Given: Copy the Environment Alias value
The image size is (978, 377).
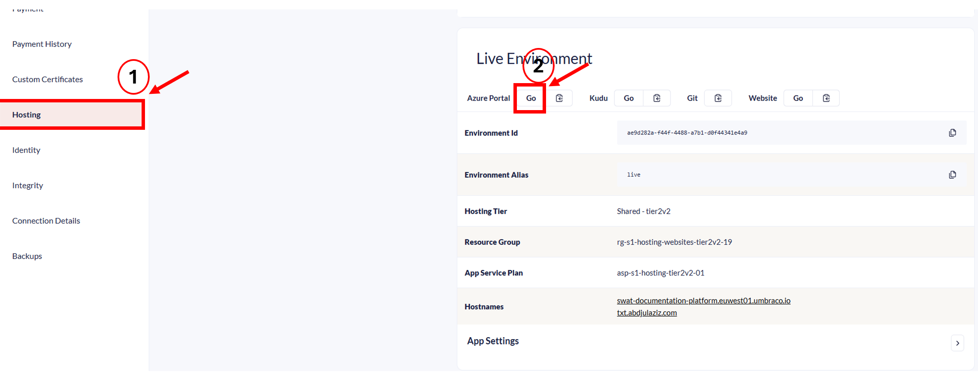Looking at the screenshot, I should coord(952,175).
